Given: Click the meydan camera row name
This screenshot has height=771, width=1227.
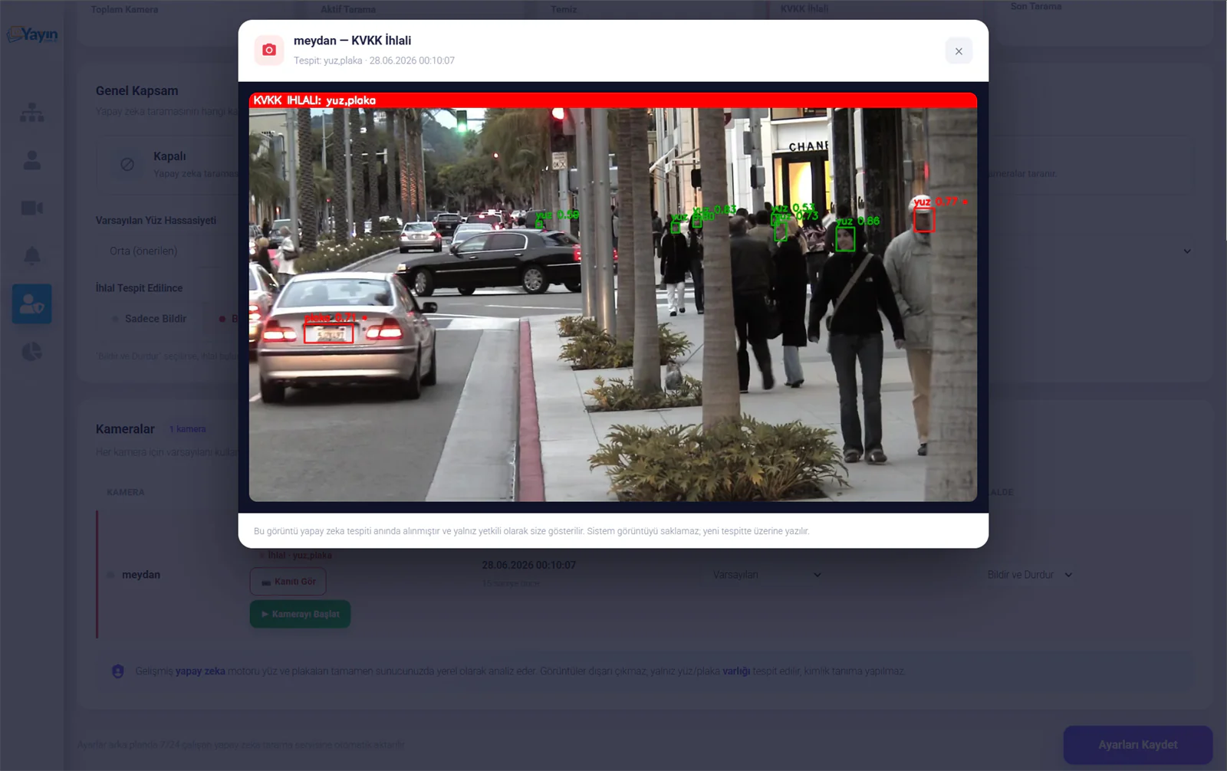Looking at the screenshot, I should point(141,575).
